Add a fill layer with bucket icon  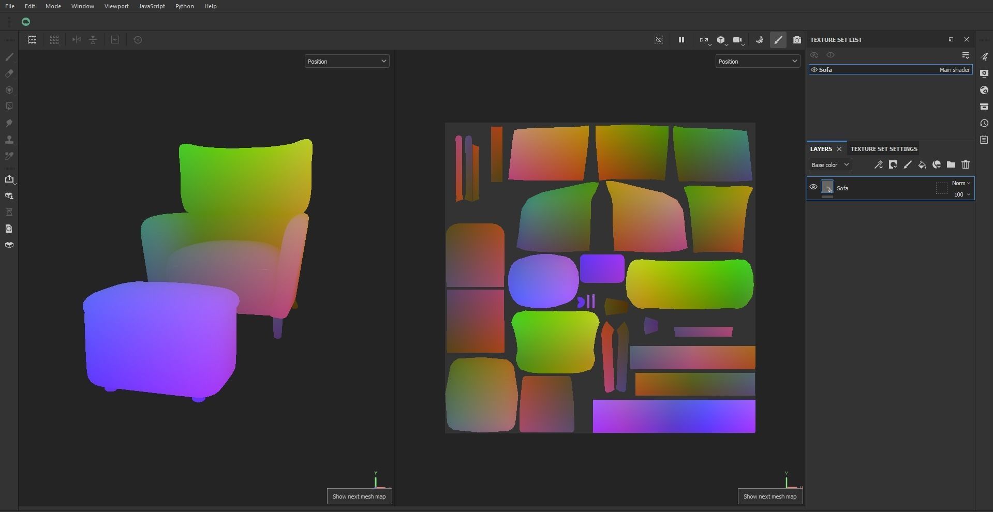point(922,165)
